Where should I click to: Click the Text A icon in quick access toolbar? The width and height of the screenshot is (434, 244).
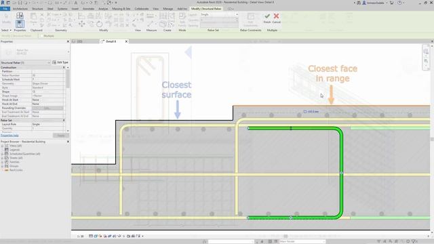(76, 3)
